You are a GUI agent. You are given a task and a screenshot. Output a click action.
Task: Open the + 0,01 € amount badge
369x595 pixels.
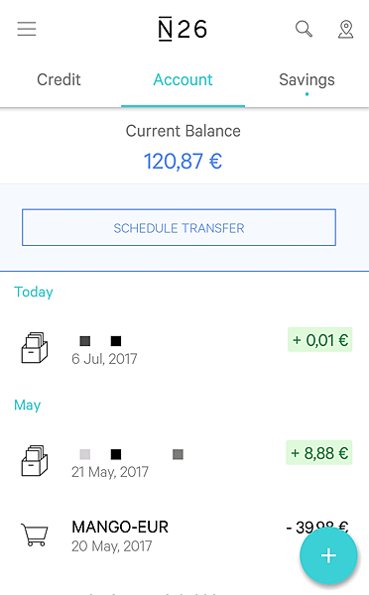(x=320, y=339)
